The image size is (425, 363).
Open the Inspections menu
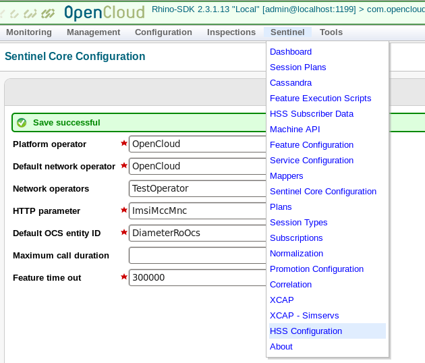(231, 32)
